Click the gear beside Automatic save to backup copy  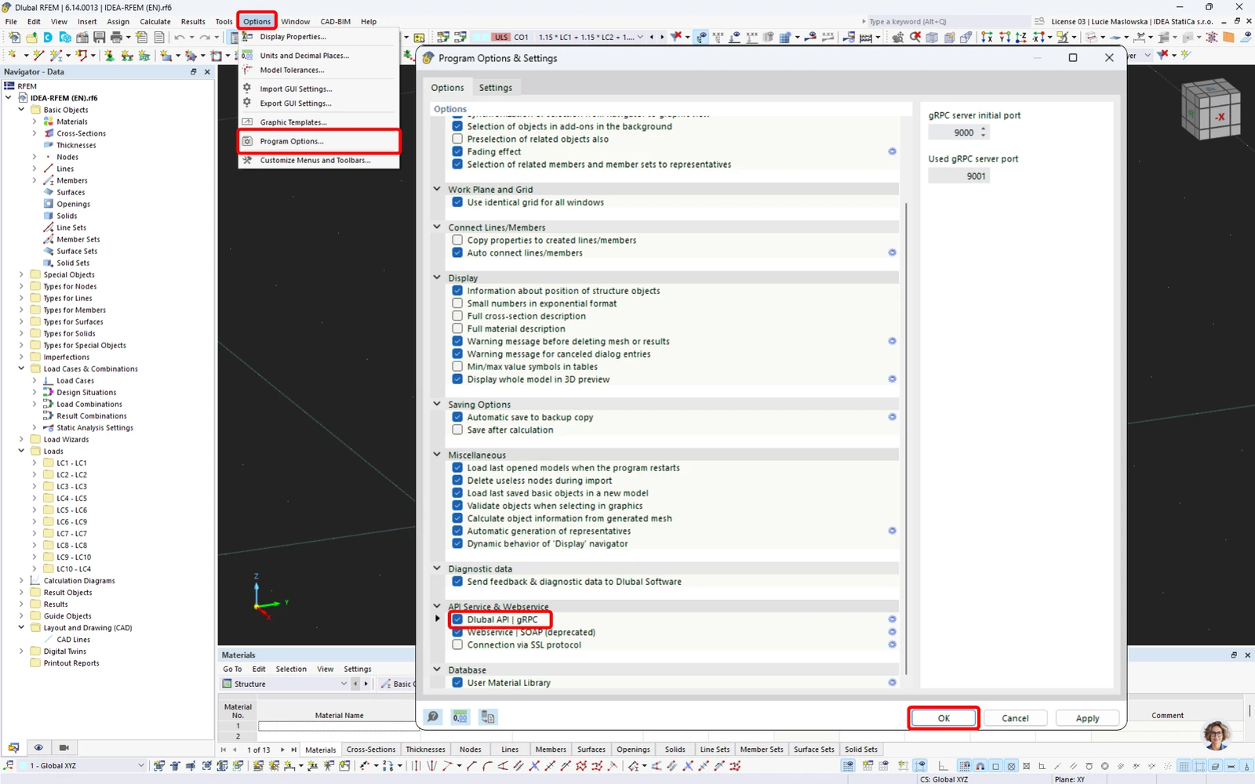coord(892,417)
